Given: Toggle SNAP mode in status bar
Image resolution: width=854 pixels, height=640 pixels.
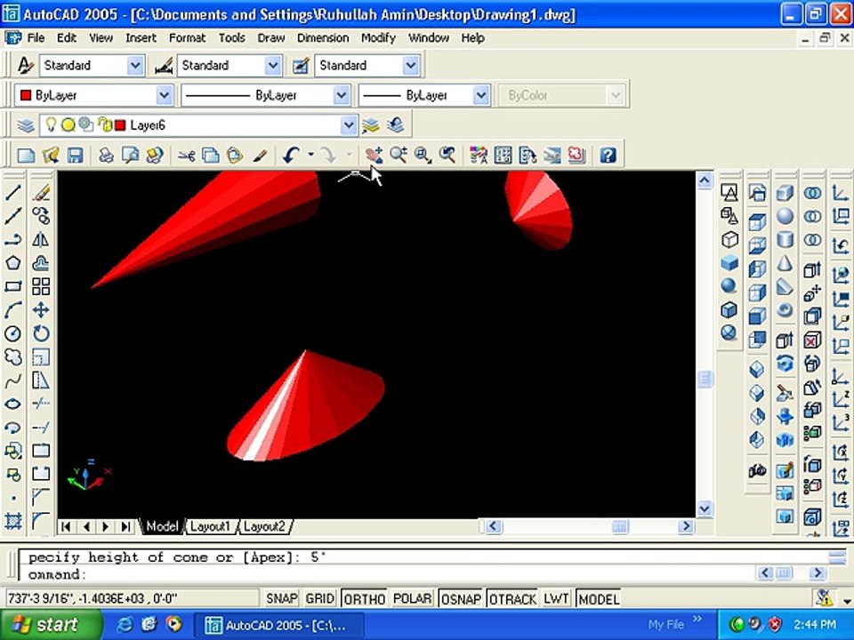Looking at the screenshot, I should (x=282, y=598).
